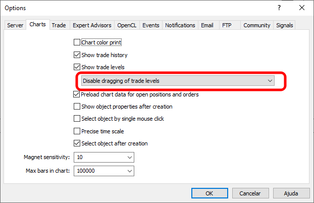Image resolution: width=314 pixels, height=203 pixels.
Task: Toggle Show trade levels checkbox
Action: 77,67
